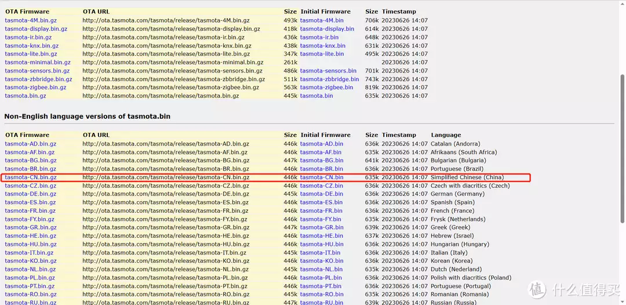Screen dimensions: 626x305
Task: Download the tasmota-AD.bin initial firmware
Action: click(x=321, y=144)
